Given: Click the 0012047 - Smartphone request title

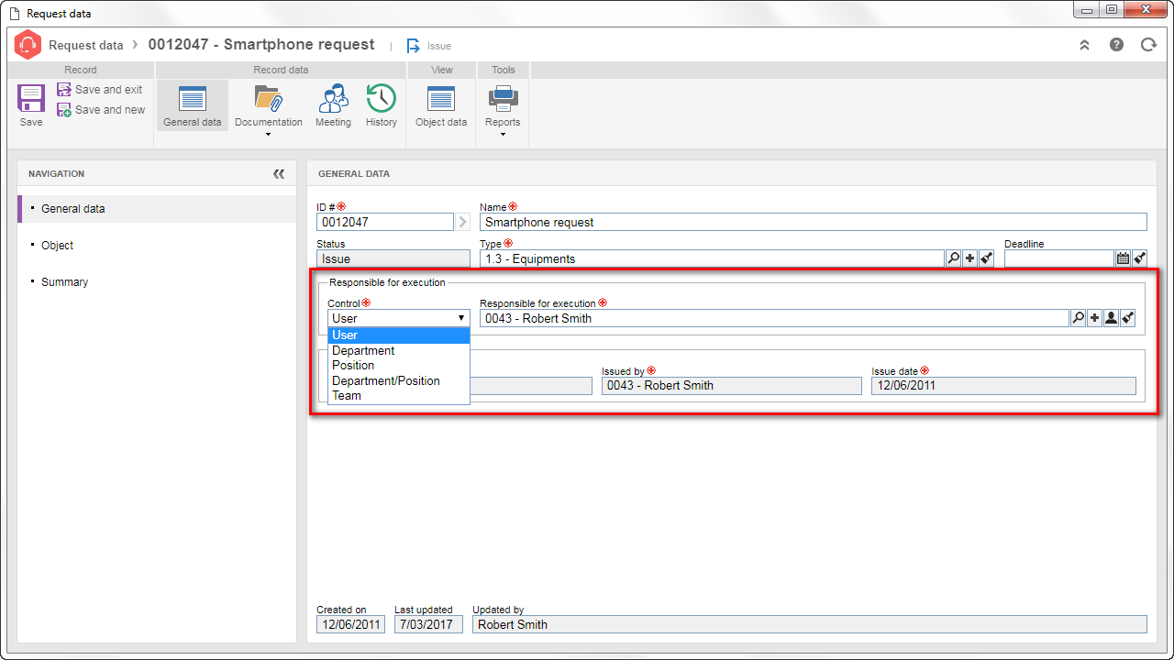Looking at the screenshot, I should pyautogui.click(x=261, y=44).
